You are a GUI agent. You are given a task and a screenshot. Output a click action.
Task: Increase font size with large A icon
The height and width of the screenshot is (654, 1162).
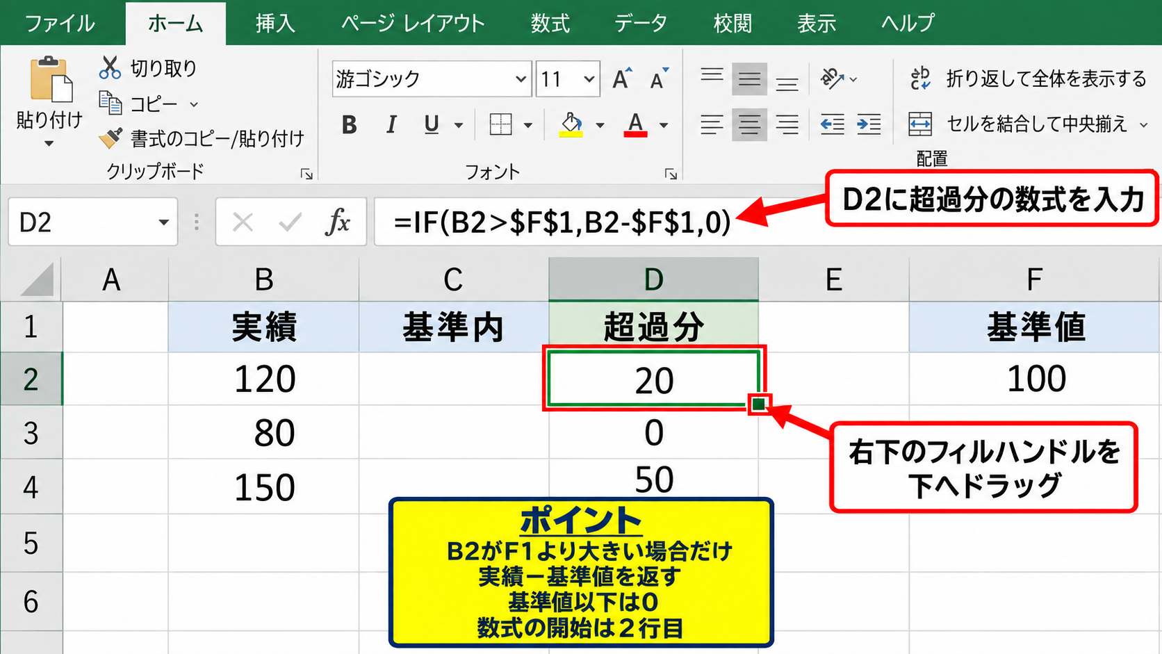(623, 79)
